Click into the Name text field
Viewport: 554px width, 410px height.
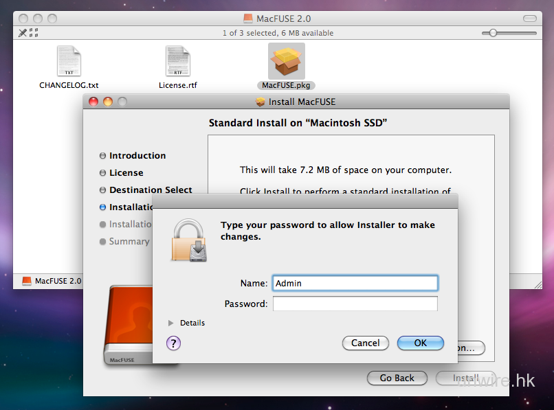[x=355, y=283]
